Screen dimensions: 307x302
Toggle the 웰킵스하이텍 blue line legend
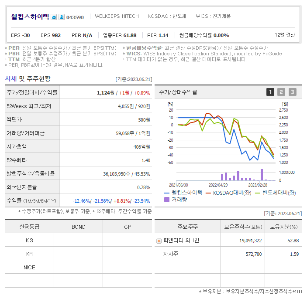[183, 193]
